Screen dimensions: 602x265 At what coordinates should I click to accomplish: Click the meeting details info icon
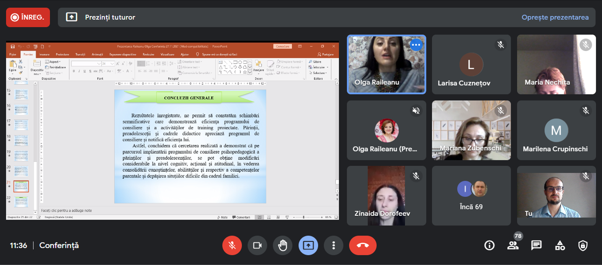[489, 246]
